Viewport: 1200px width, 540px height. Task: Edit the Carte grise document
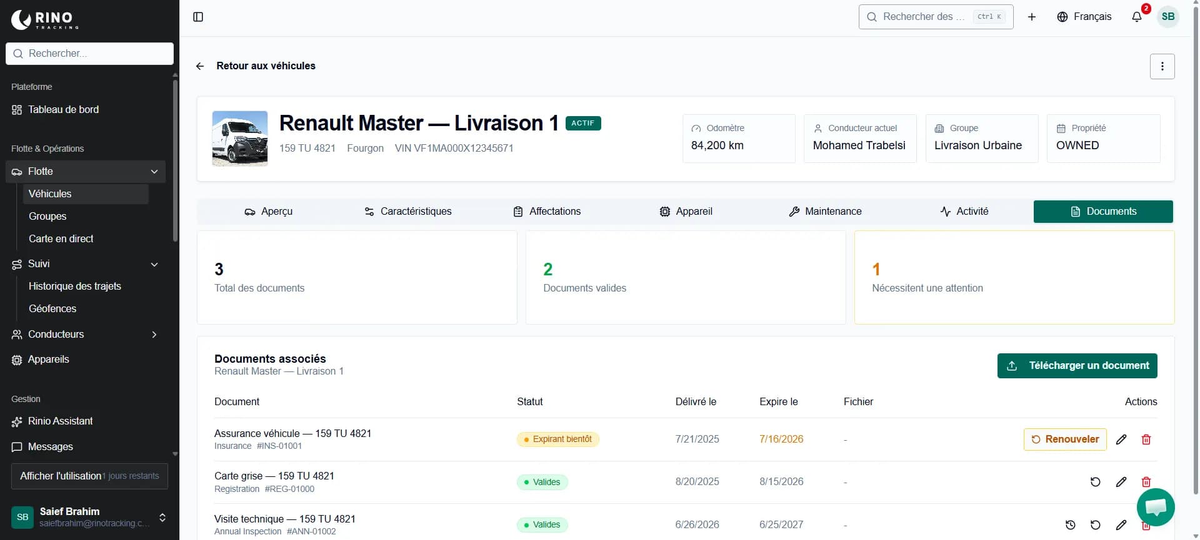pos(1121,482)
